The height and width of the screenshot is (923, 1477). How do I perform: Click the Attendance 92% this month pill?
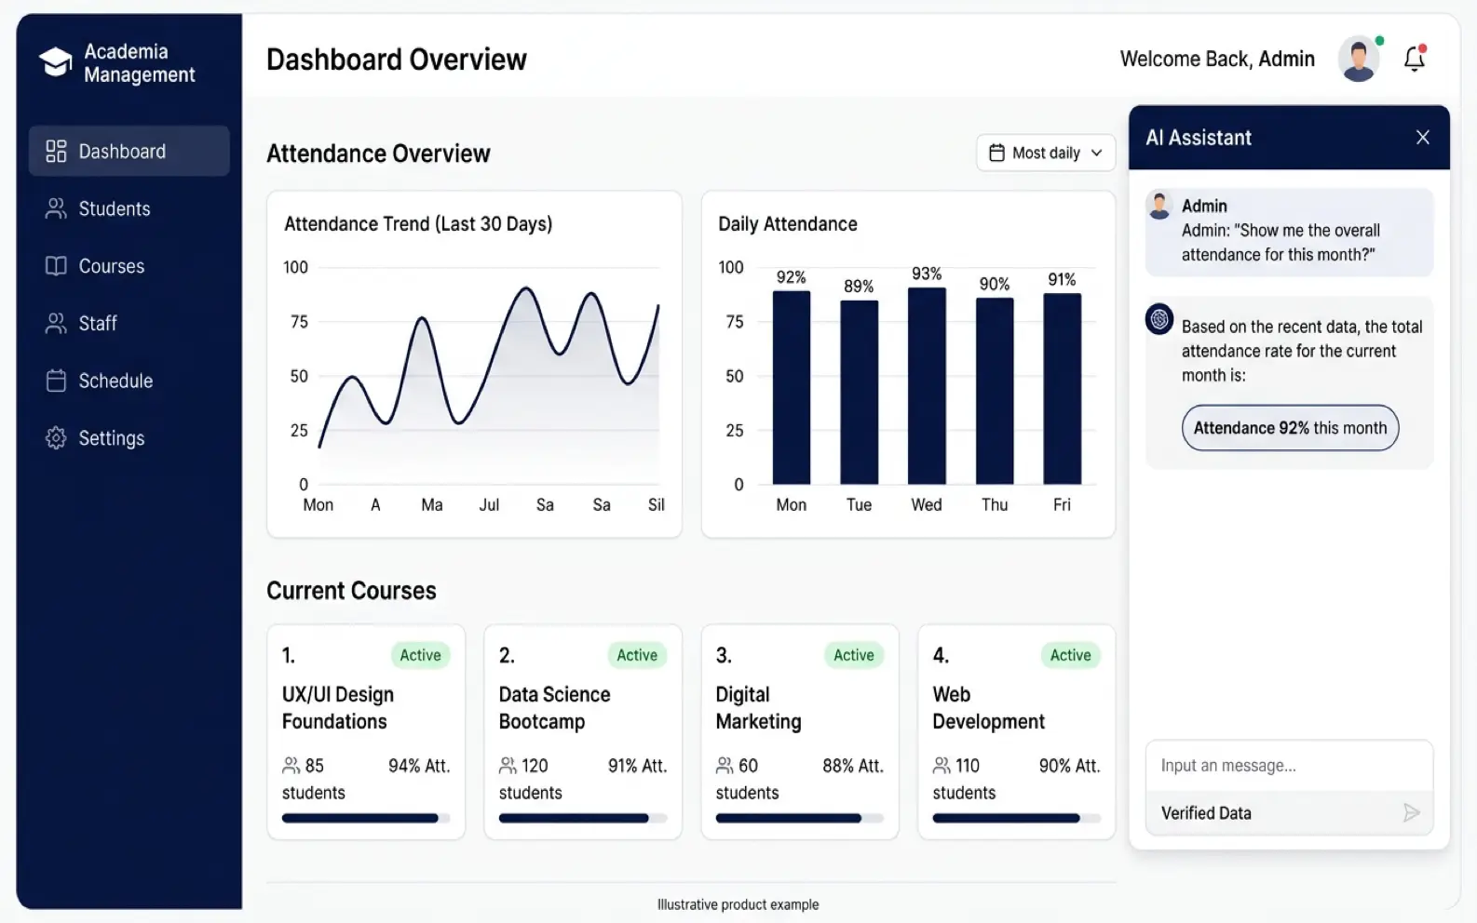click(x=1290, y=428)
